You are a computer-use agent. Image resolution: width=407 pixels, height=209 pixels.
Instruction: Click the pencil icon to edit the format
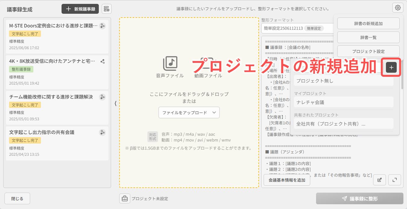pos(379,180)
